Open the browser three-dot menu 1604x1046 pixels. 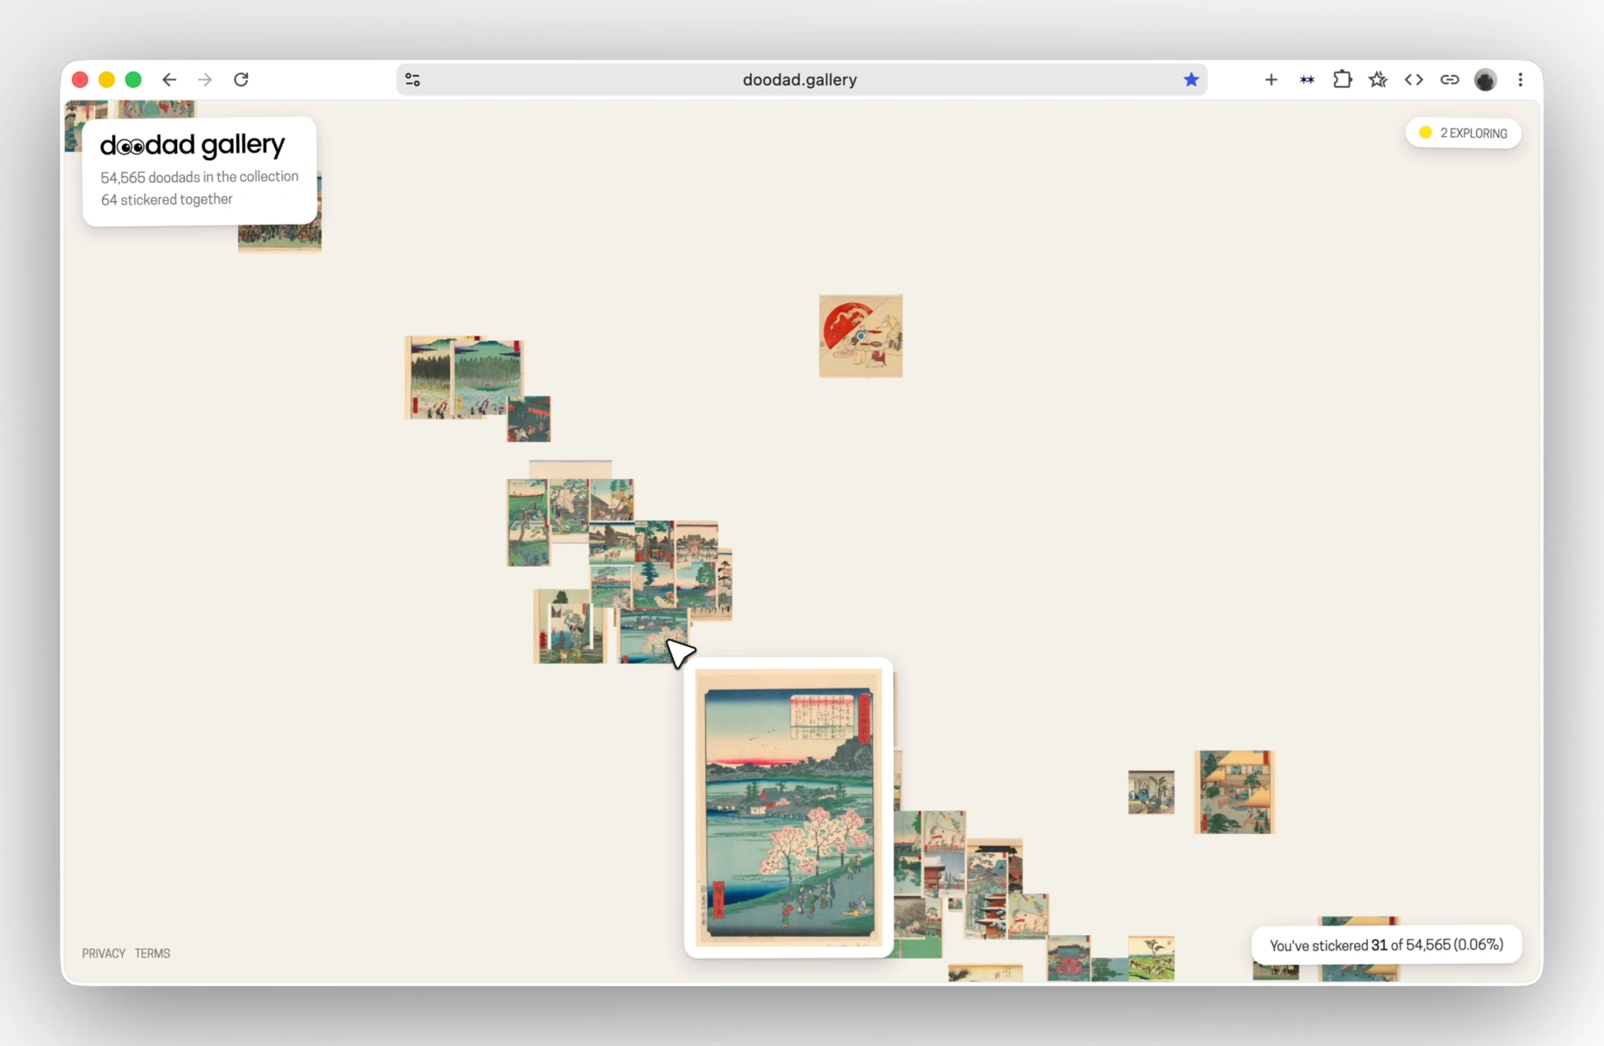coord(1520,79)
